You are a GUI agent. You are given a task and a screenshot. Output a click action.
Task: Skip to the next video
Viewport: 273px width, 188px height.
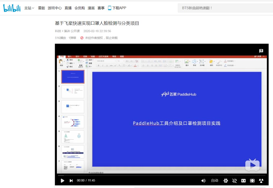71,180
